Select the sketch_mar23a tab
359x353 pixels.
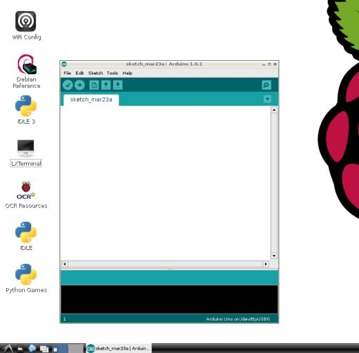pos(91,99)
